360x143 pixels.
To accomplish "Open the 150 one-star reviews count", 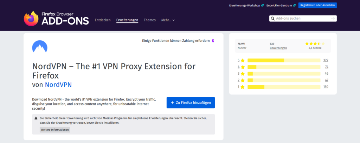I will tap(326, 87).
